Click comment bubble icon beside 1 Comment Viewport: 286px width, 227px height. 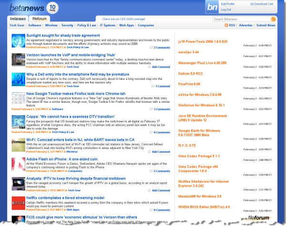(x=153, y=86)
